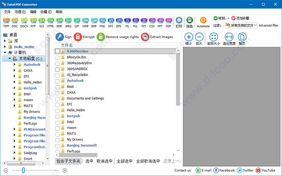This screenshot has width=282, height=176.
Task: Open the 帮助 menu
Action: (59, 12)
